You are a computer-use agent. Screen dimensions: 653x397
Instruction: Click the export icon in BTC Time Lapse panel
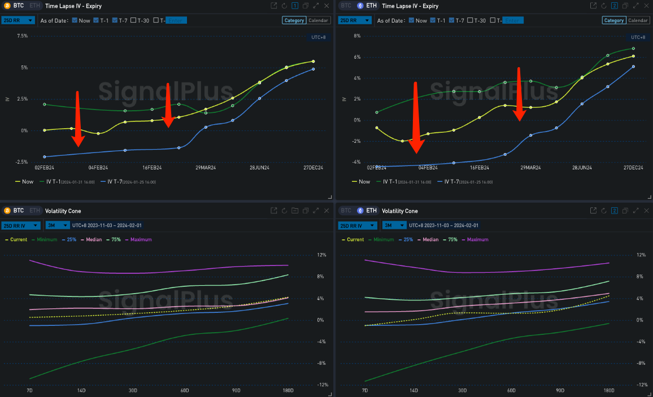tap(273, 6)
